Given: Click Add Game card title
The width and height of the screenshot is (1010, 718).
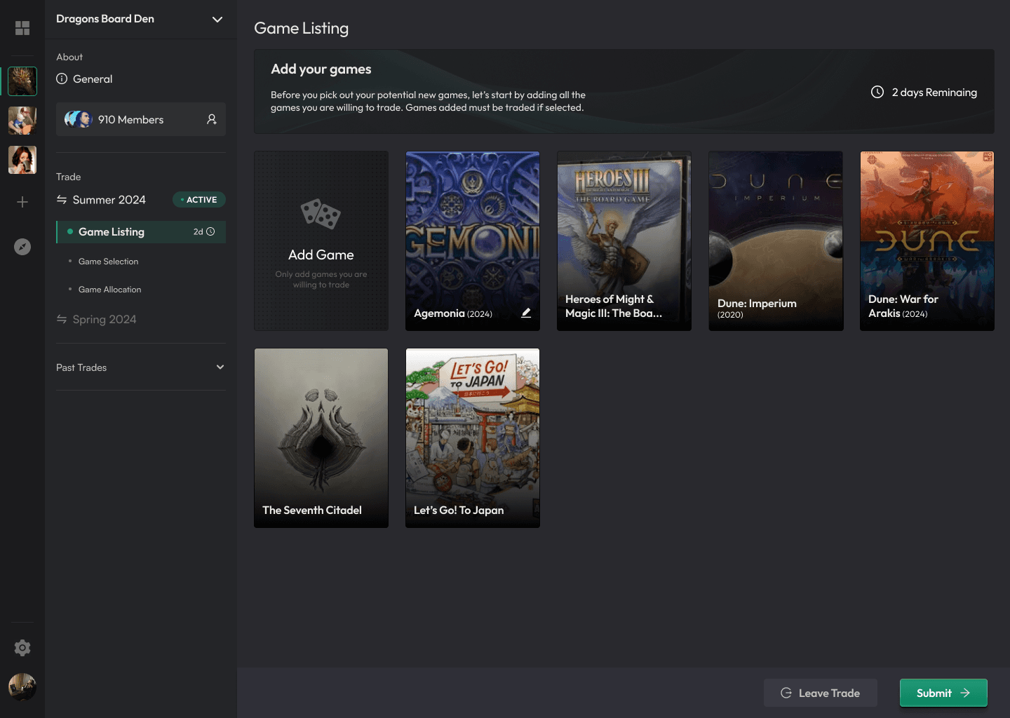Looking at the screenshot, I should point(321,255).
